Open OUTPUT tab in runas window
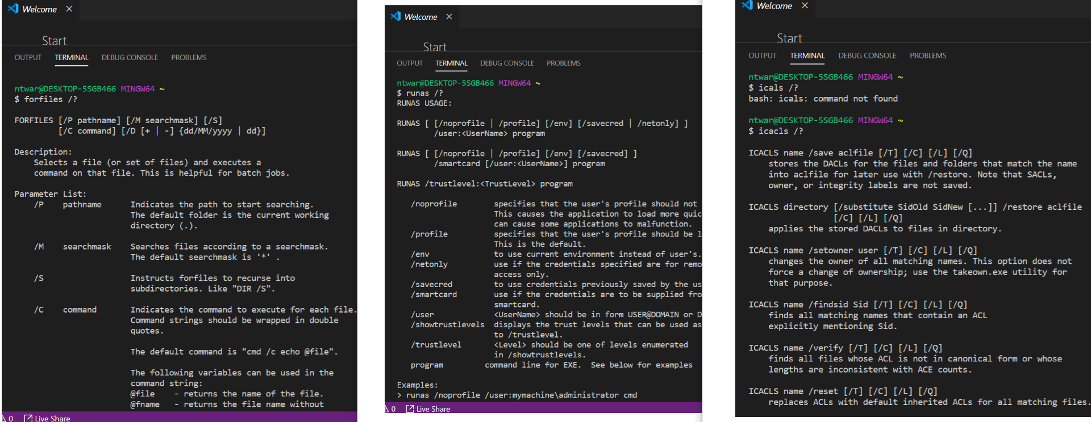Viewport: 1091px width, 422px height. 410,64
